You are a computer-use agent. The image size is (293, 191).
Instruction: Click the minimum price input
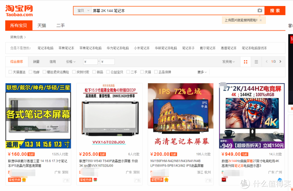[90, 62]
